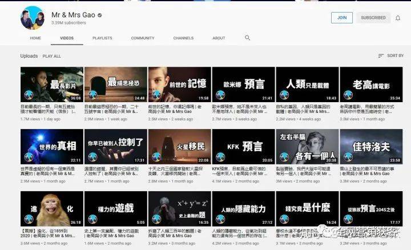Image resolution: width=411 pixels, height=250 pixels.
Task: Open the 人類的隱藏能力 video thumbnail (27:12)
Action: (x=244, y=208)
